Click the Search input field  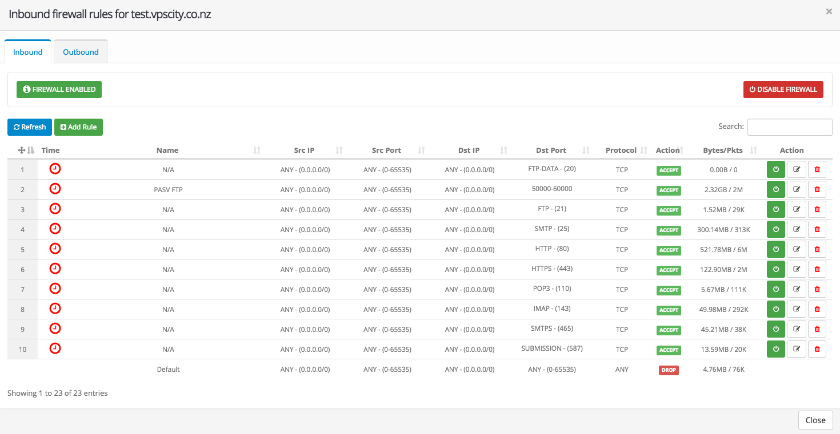(x=789, y=127)
